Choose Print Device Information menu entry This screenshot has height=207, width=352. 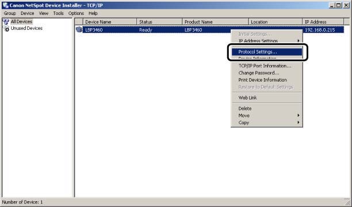click(267, 80)
